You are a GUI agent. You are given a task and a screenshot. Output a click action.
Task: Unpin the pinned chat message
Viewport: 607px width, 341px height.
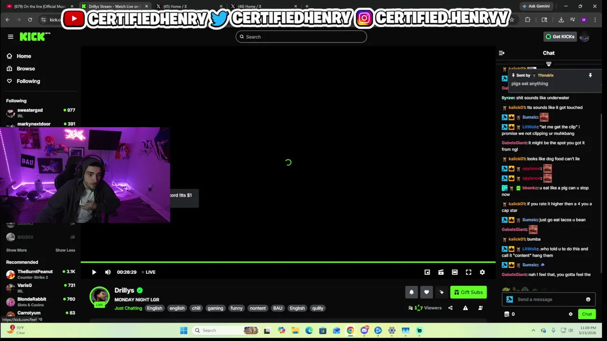pos(590,75)
